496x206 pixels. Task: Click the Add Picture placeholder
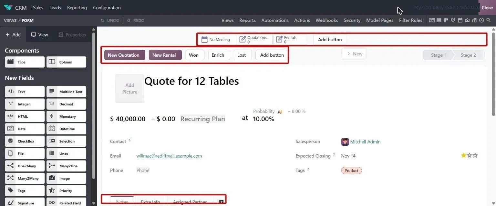pyautogui.click(x=130, y=89)
